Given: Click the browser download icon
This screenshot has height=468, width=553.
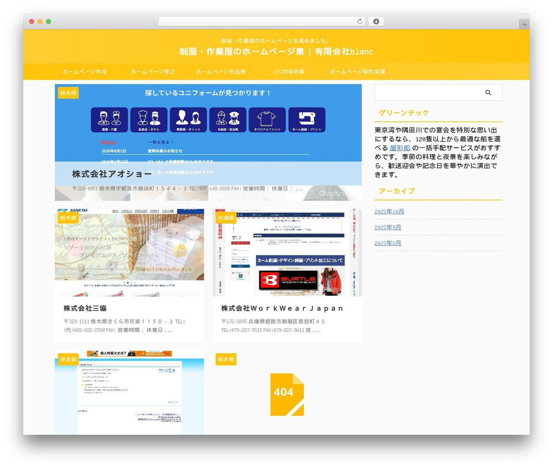Looking at the screenshot, I should tap(376, 22).
